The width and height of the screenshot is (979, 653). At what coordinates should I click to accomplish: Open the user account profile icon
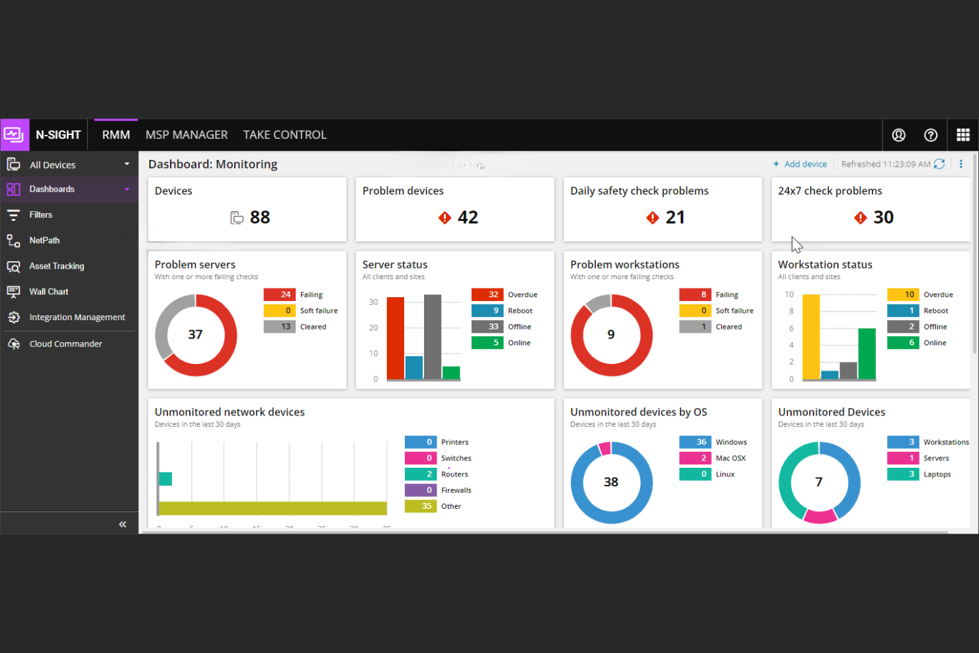point(898,135)
